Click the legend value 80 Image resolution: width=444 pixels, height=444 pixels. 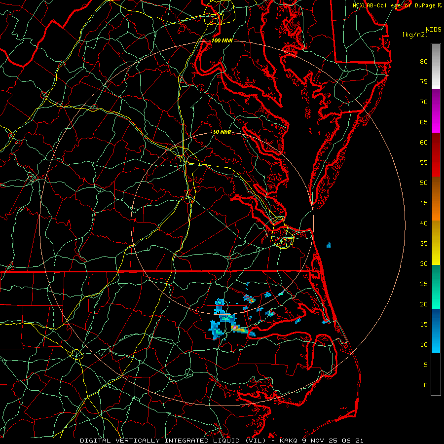(424, 62)
